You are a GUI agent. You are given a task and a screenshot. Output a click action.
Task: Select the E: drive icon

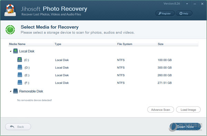tap(20, 75)
